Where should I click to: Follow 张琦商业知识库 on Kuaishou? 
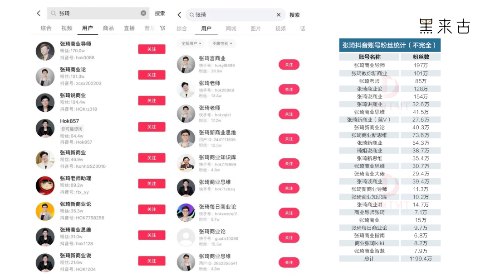pos(289,163)
